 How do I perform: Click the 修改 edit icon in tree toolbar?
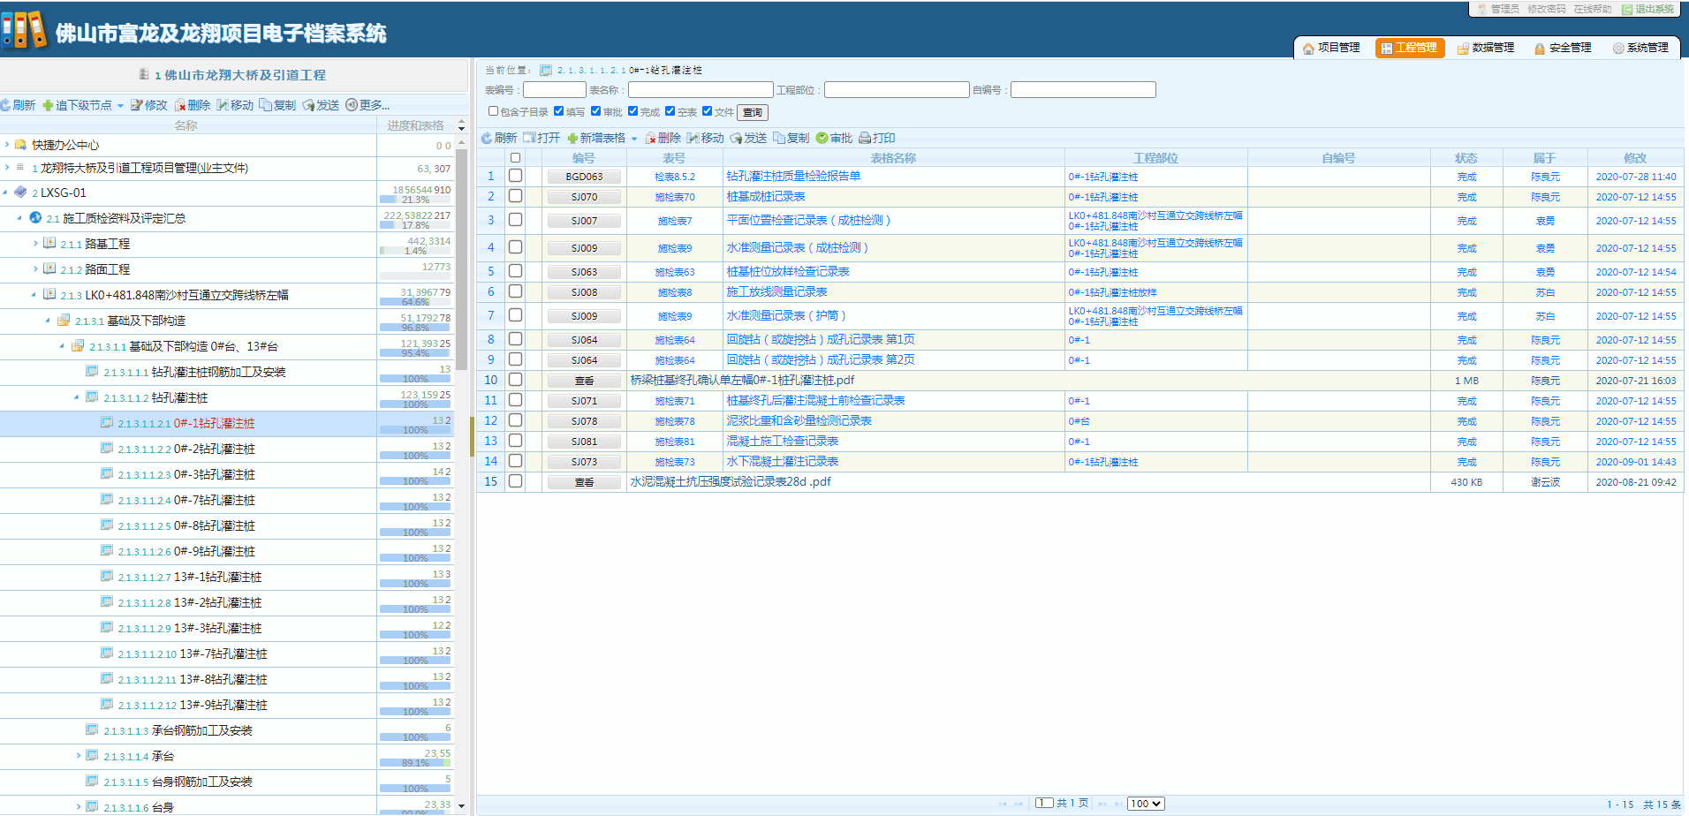pos(137,105)
